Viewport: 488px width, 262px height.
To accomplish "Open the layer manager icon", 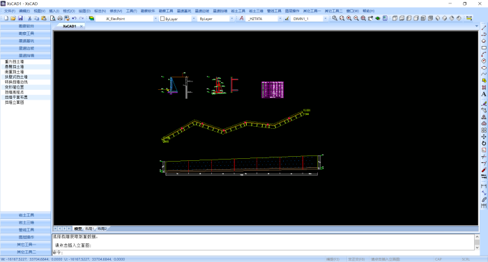I will click(91, 18).
